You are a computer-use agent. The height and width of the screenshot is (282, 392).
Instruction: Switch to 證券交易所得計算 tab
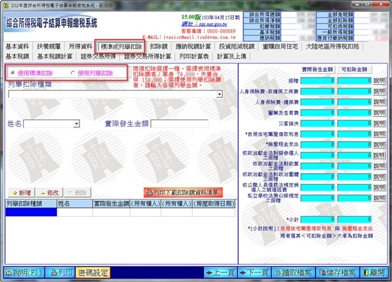[x=148, y=56]
